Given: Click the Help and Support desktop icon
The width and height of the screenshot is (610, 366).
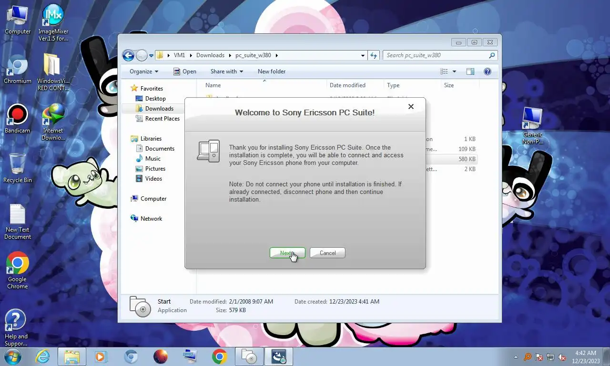Looking at the screenshot, I should [x=16, y=328].
